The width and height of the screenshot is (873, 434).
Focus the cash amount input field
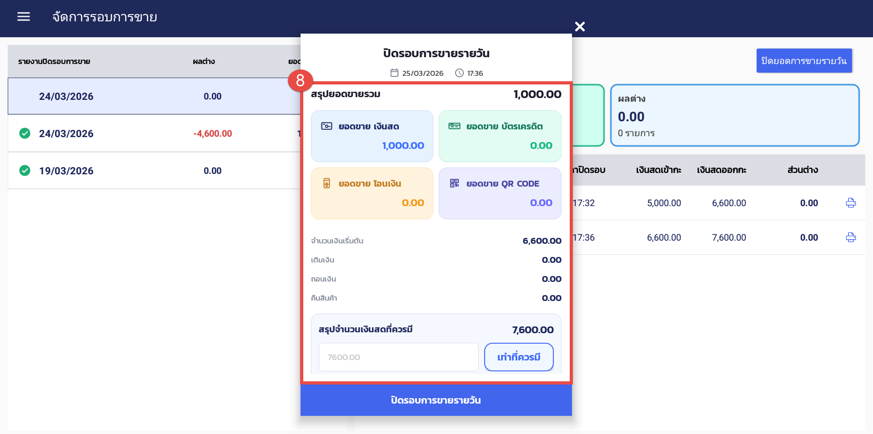tap(398, 357)
